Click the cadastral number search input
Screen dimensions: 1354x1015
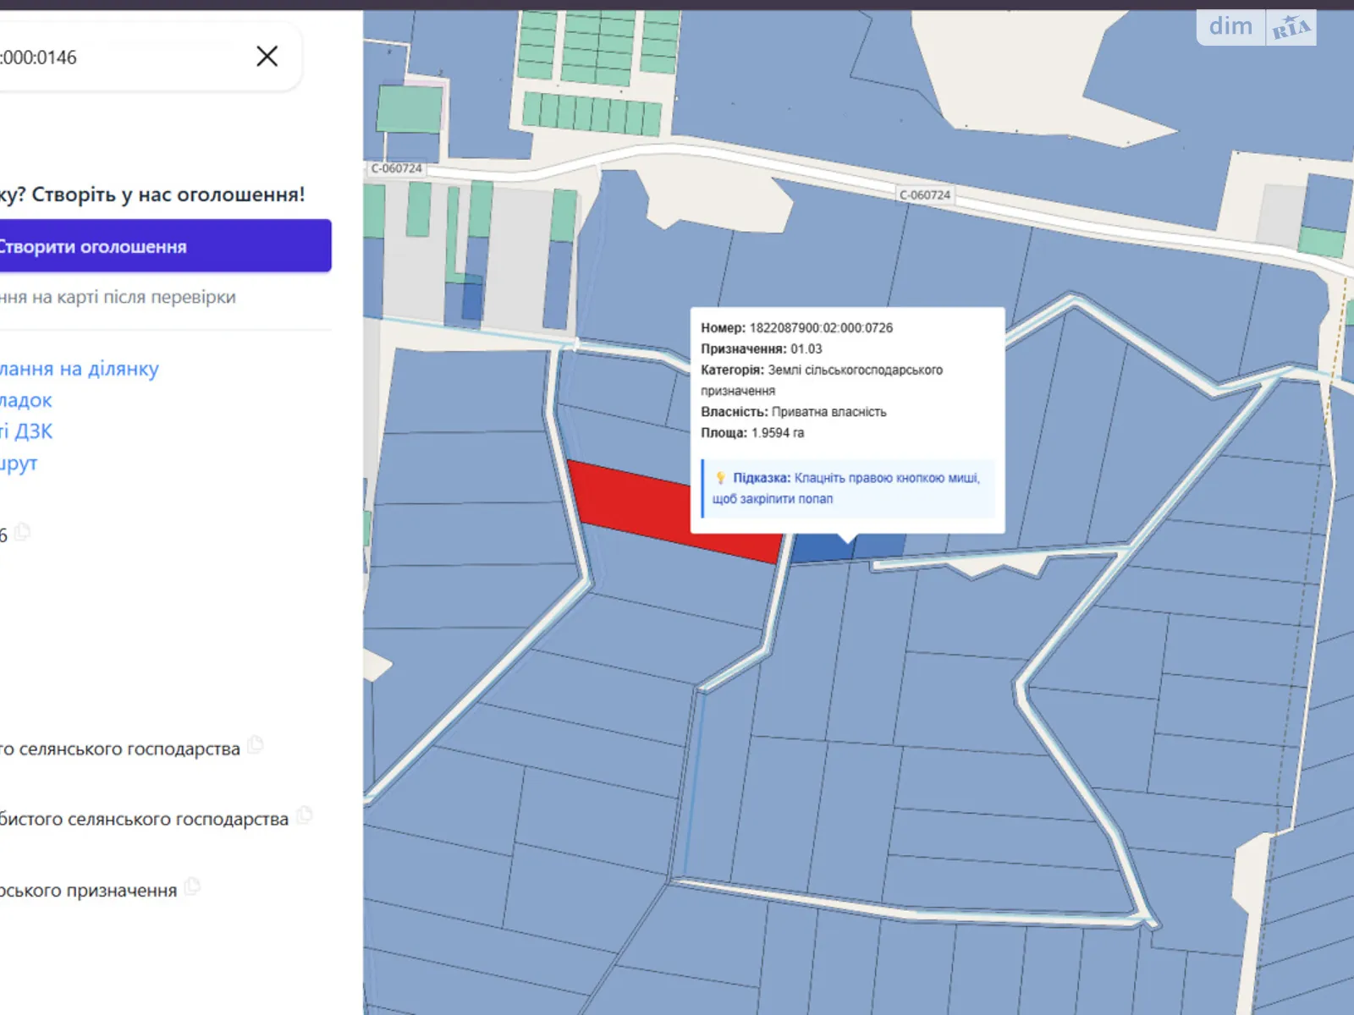[118, 58]
